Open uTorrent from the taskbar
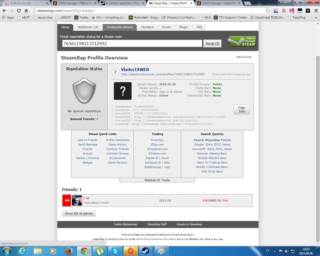Screen dimensions: 320x256 coord(100,251)
